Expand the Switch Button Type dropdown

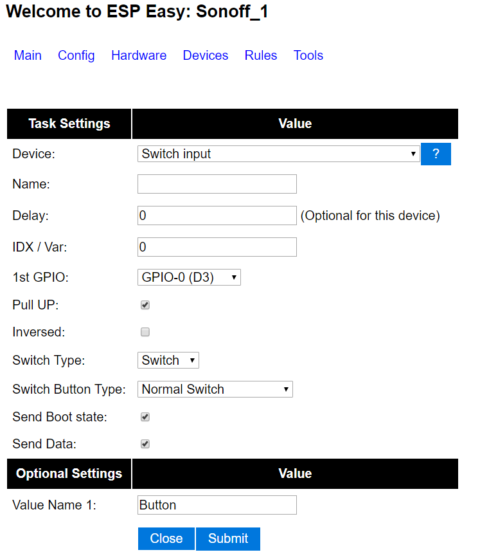215,389
